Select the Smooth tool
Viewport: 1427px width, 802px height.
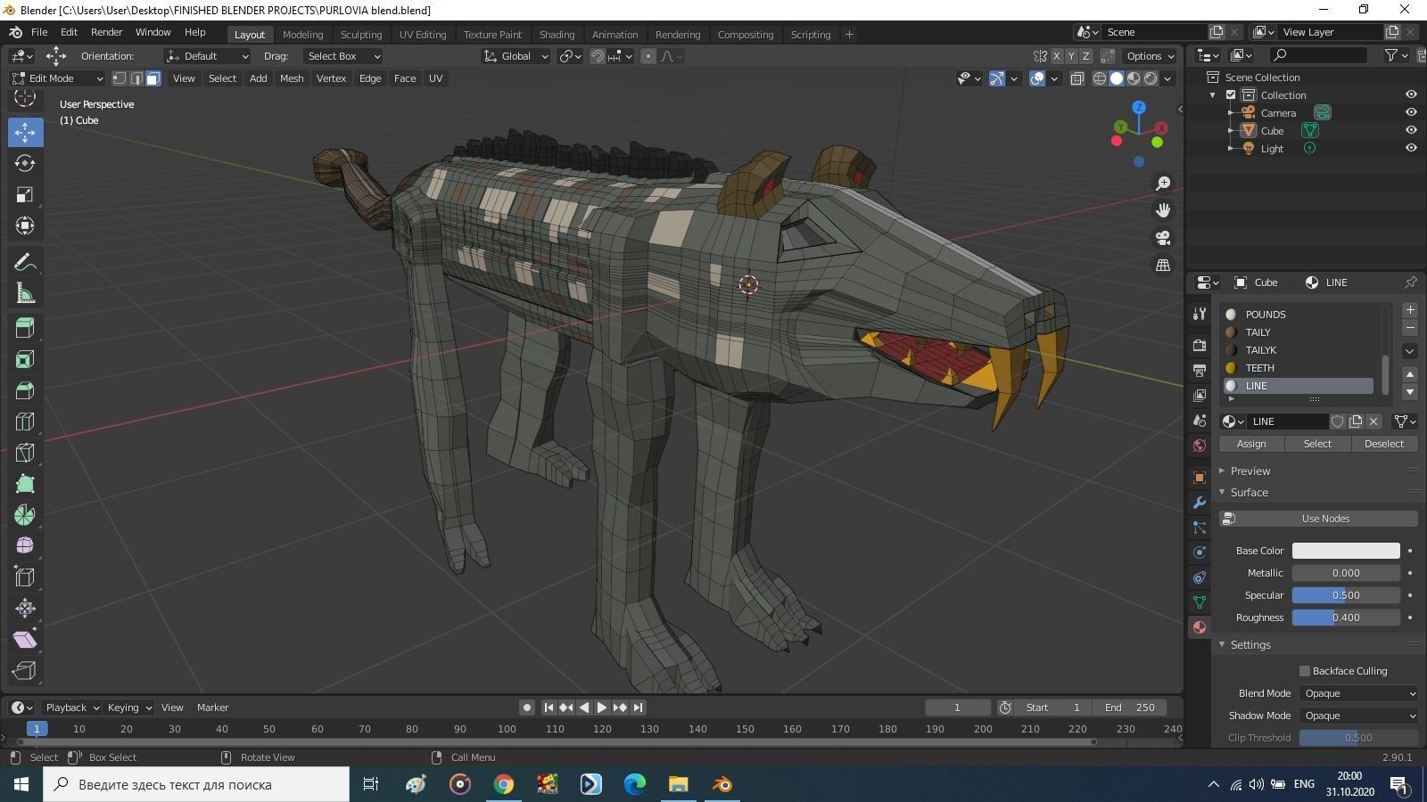point(25,546)
